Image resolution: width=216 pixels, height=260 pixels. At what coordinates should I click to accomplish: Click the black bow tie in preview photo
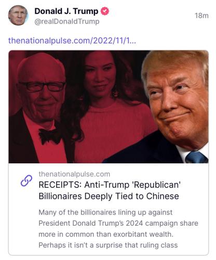click(50, 136)
